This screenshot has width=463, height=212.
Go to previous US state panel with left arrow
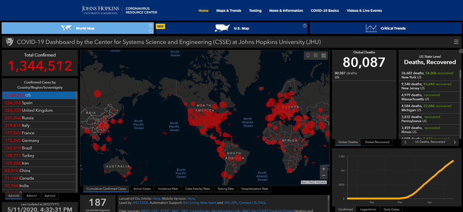(405, 142)
